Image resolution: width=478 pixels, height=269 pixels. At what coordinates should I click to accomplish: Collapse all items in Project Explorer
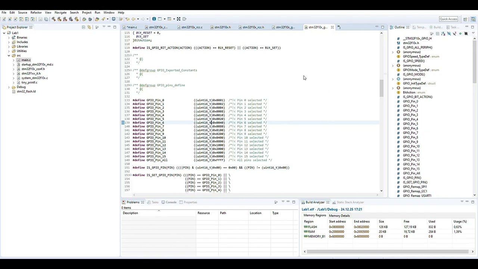[84, 27]
